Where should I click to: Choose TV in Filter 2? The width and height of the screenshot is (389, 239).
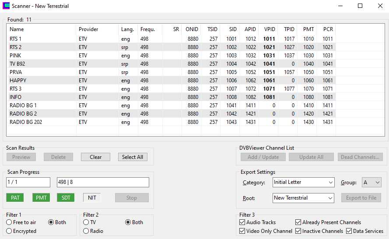coord(90,222)
